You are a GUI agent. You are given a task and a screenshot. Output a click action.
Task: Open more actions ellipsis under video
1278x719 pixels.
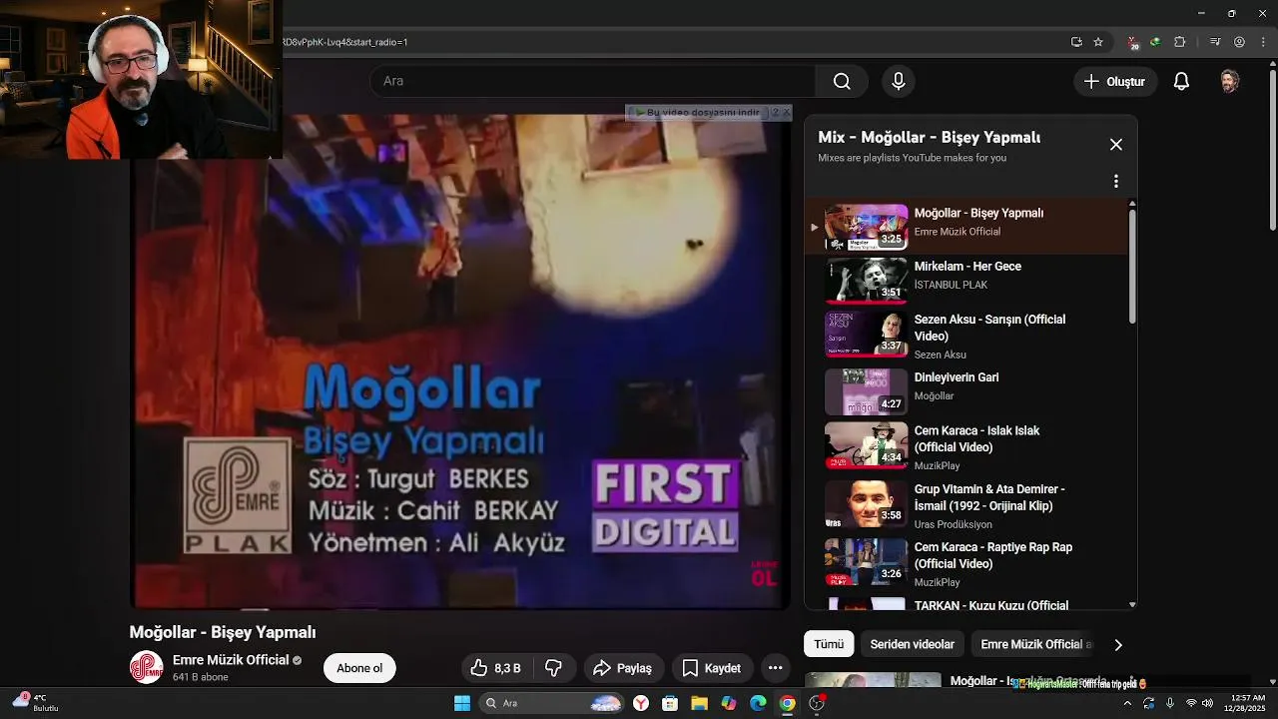click(x=775, y=668)
